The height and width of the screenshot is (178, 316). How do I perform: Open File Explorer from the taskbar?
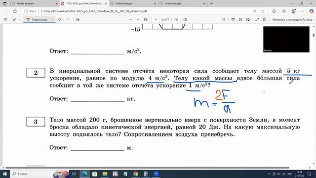click(x=105, y=174)
